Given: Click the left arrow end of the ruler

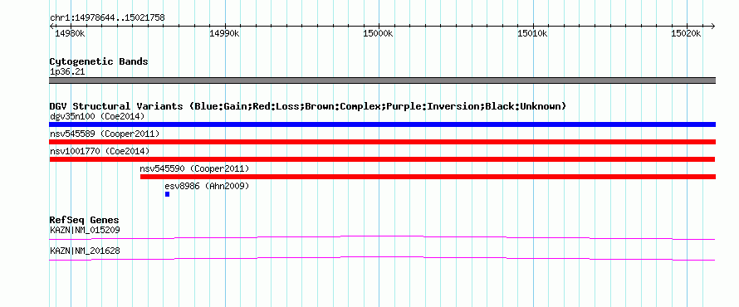Looking at the screenshot, I should (51, 26).
